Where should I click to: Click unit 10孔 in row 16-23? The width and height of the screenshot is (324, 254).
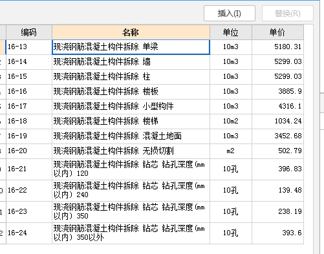click(231, 212)
